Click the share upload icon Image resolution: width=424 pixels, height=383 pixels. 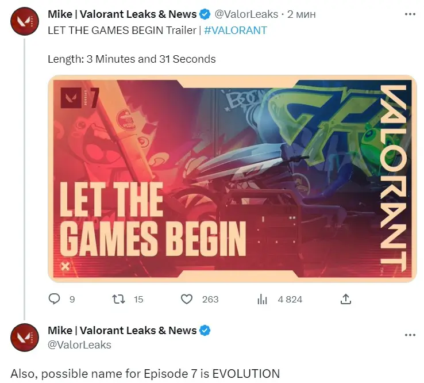[346, 299]
